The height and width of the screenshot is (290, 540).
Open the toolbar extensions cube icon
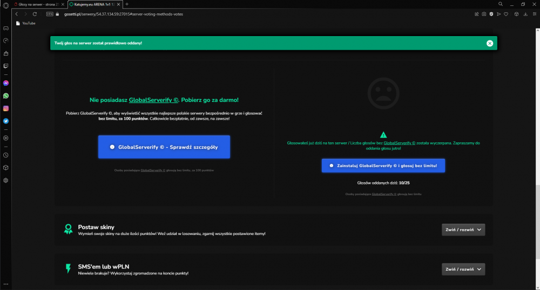tap(516, 14)
